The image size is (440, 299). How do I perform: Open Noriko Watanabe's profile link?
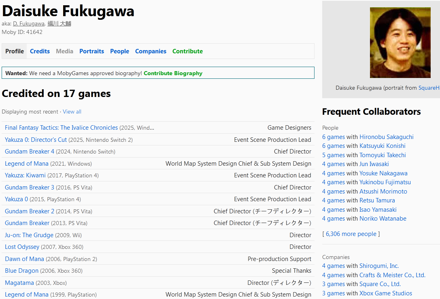(383, 219)
